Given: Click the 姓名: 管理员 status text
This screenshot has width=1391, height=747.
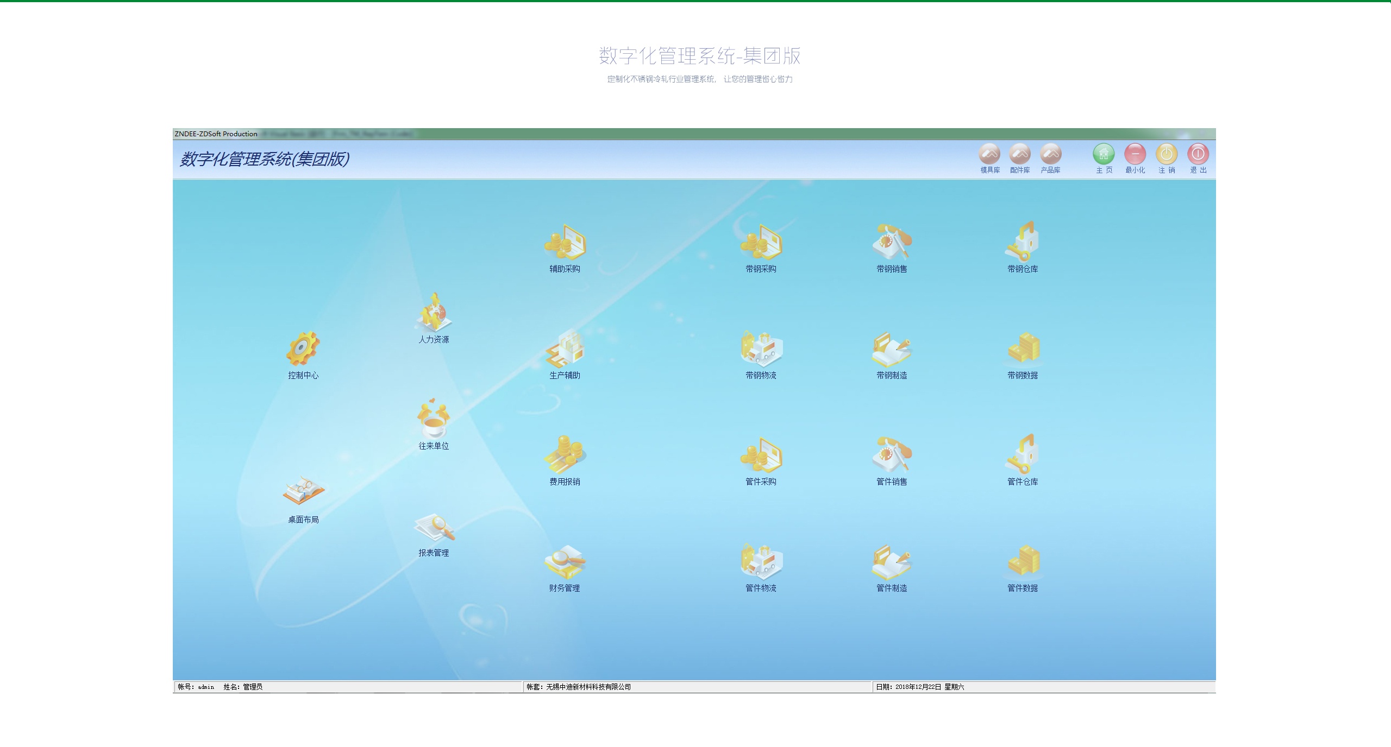Looking at the screenshot, I should [x=243, y=687].
